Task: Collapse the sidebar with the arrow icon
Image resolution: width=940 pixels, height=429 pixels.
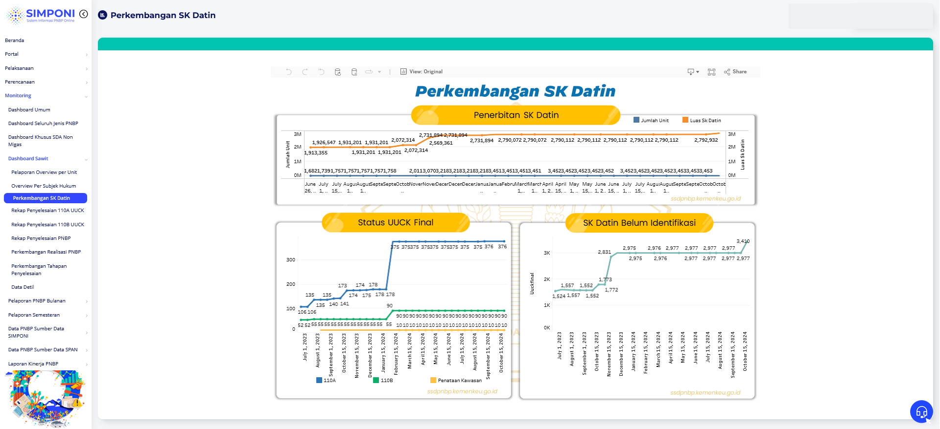Action: point(84,14)
